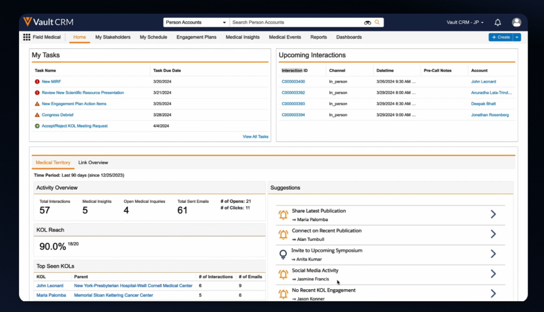The height and width of the screenshot is (312, 544).
Task: Click the bell icon next to Share Latest Publication
Action: 283,214
